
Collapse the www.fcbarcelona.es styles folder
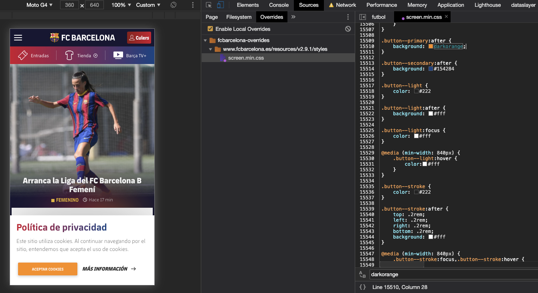[x=211, y=49]
